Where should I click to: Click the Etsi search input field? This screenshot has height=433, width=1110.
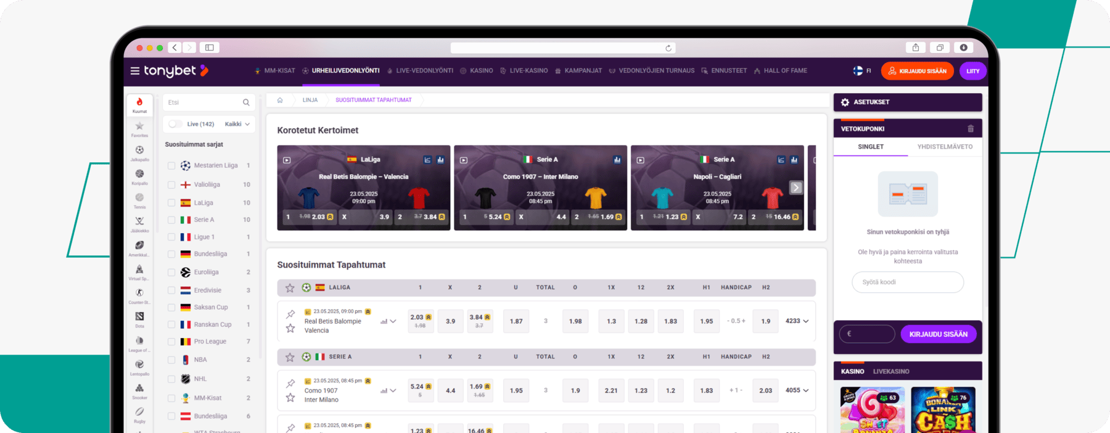coord(208,102)
